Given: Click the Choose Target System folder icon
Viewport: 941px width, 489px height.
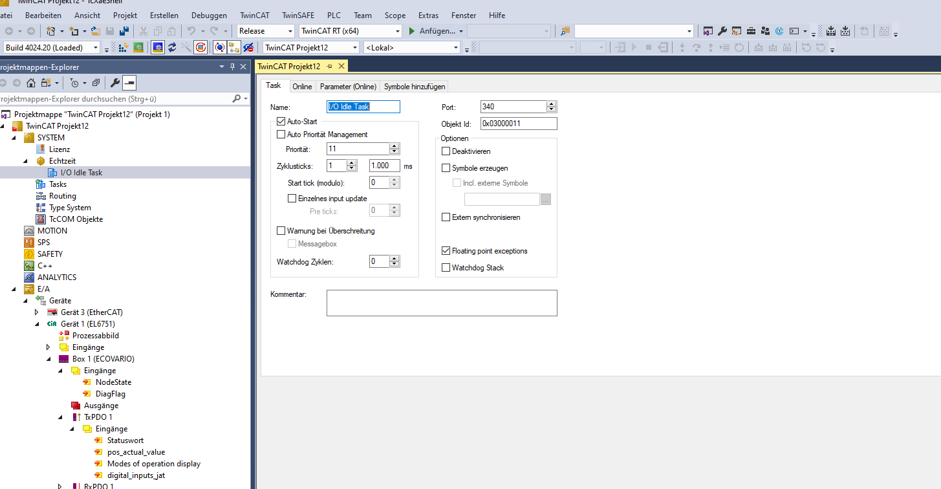Looking at the screenshot, I should click(x=233, y=47).
